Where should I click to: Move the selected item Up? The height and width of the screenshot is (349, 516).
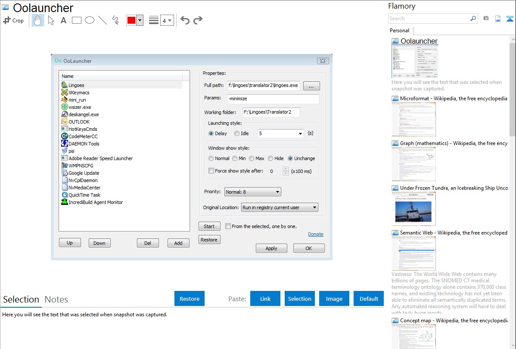pos(70,243)
